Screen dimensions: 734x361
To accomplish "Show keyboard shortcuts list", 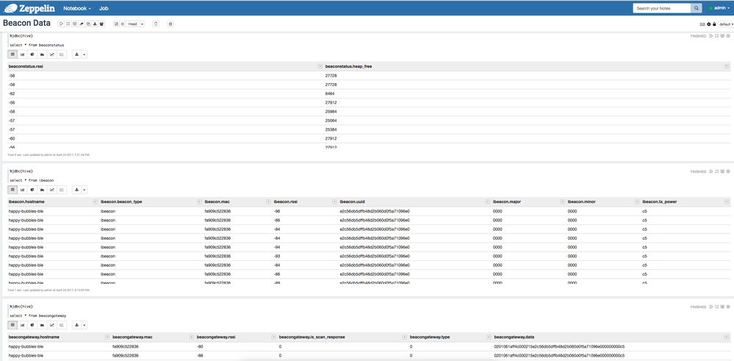I will tap(702, 24).
